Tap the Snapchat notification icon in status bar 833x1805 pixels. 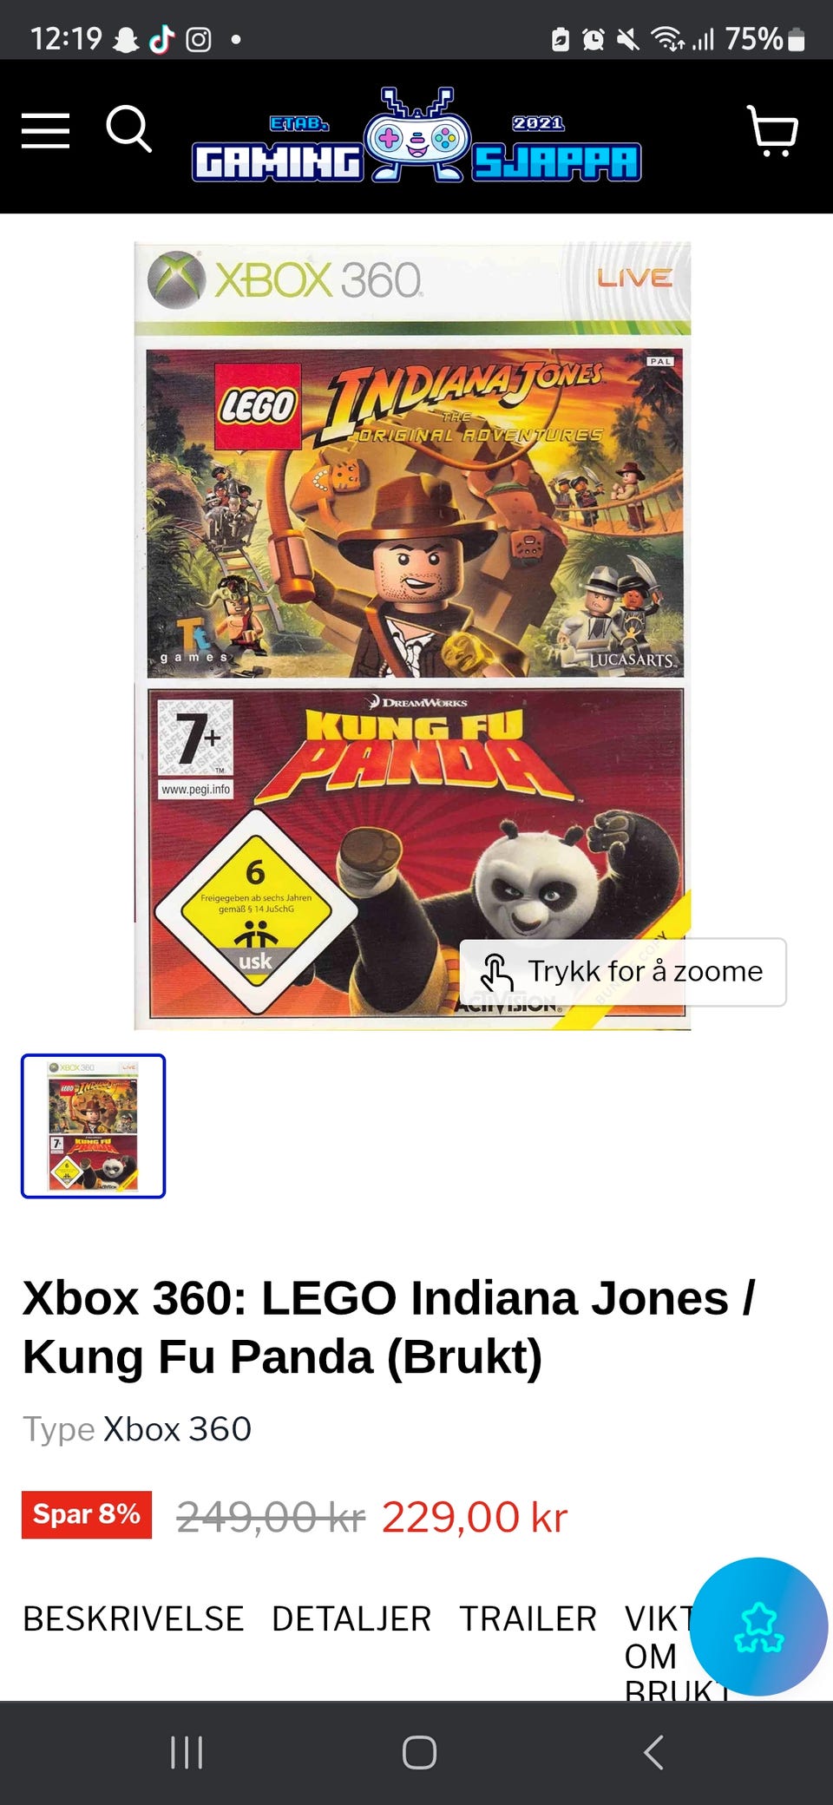click(127, 39)
